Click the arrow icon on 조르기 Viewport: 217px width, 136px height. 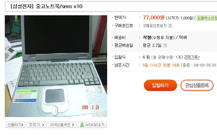coord(43,125)
